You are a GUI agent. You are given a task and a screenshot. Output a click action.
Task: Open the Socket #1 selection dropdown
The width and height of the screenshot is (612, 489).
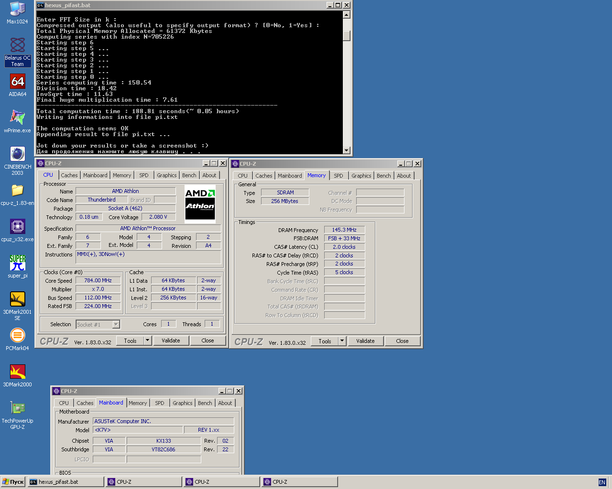98,325
